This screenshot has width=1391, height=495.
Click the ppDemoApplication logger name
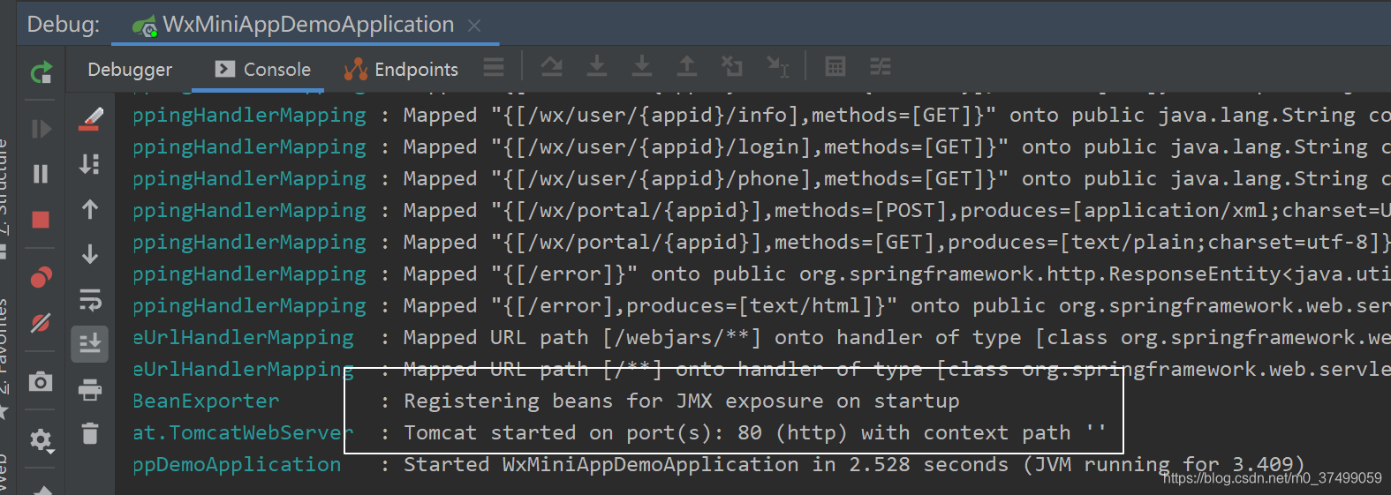tap(237, 465)
